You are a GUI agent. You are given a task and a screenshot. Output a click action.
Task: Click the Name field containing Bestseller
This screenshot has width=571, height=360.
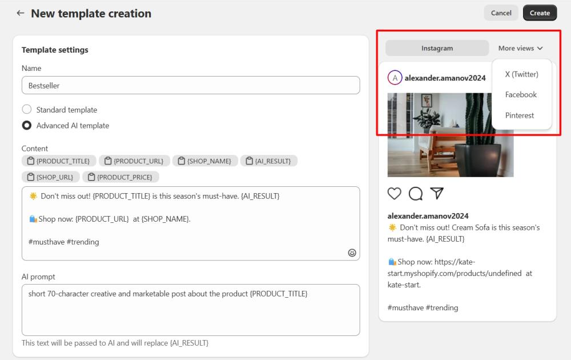pyautogui.click(x=191, y=86)
